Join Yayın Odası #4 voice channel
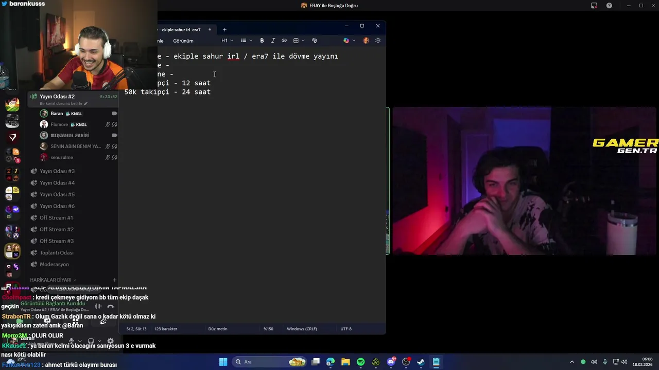This screenshot has width=659, height=370. 57,183
